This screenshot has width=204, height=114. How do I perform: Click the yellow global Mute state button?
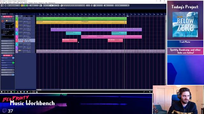tap(22, 6)
